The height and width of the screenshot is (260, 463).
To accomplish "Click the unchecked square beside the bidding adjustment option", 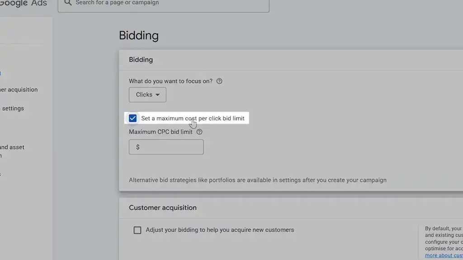I will pos(137,230).
